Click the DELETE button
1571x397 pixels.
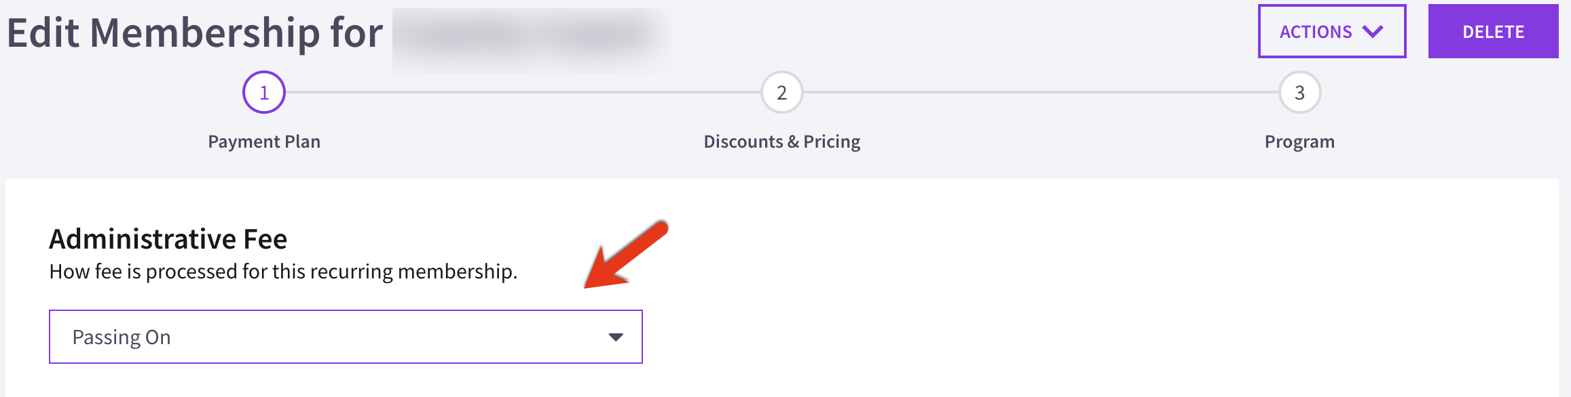click(x=1493, y=31)
